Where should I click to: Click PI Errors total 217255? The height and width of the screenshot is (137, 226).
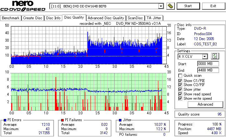pyautogui.click(x=44, y=133)
